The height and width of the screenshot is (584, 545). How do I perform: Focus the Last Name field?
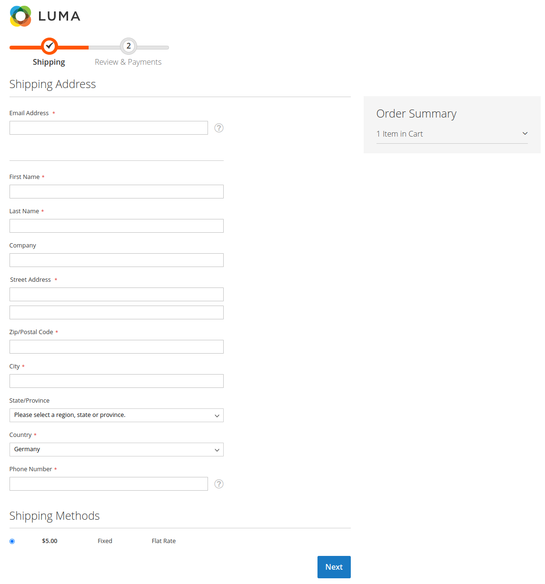pos(117,226)
